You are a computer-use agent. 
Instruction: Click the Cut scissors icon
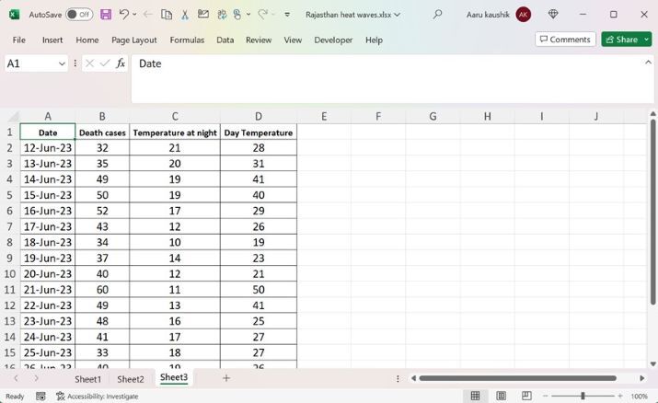[185, 15]
